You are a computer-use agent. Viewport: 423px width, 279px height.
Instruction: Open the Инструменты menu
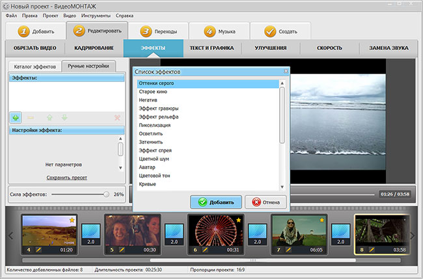(x=96, y=16)
